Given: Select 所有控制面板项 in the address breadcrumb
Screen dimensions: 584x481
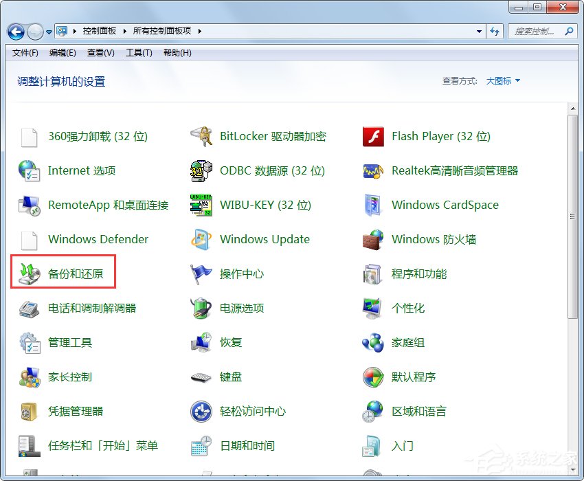Looking at the screenshot, I should point(162,31).
